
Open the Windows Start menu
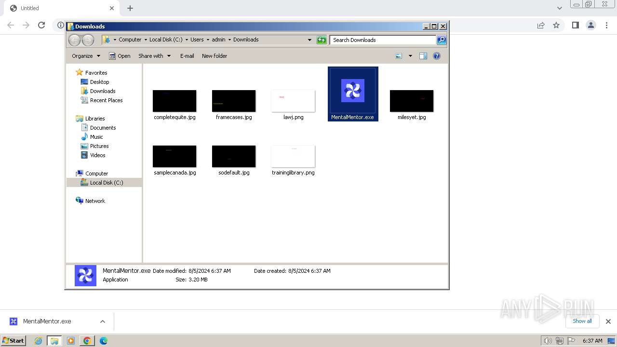click(13, 341)
